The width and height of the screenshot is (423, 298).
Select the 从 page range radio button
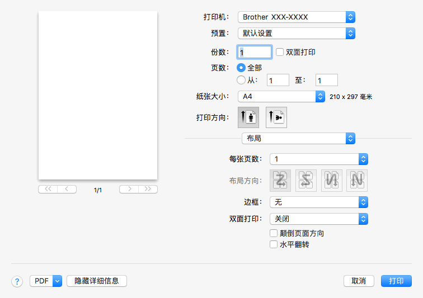241,80
